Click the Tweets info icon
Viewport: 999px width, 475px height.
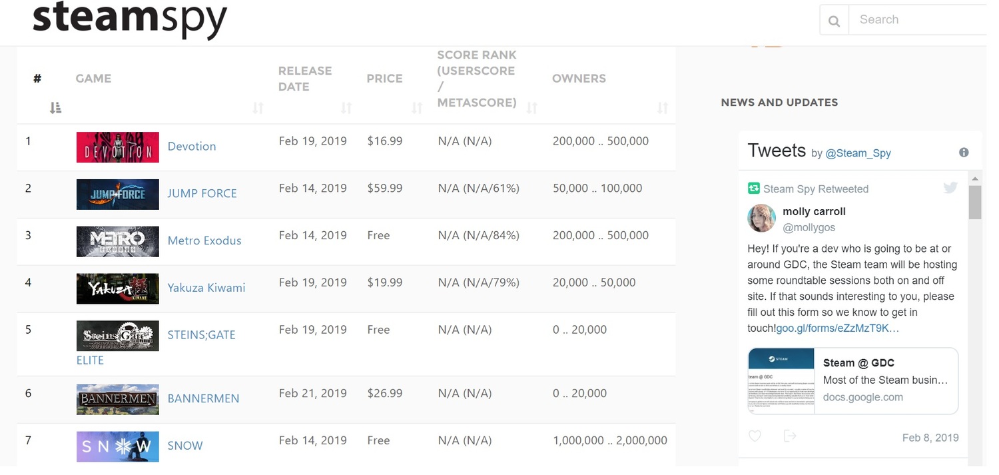coord(963,153)
